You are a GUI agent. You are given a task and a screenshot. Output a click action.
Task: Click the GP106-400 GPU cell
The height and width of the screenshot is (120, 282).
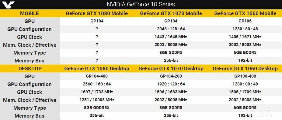point(245,76)
